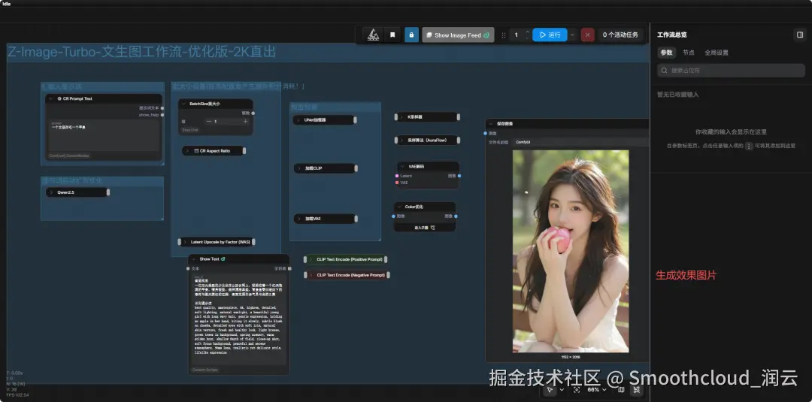
Task: Open the 66% zoom level dropdown
Action: 597,389
